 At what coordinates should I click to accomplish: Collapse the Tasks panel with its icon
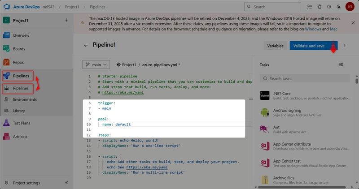pyautogui.click(x=341, y=65)
